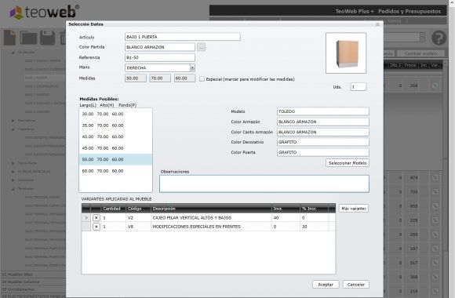The height and width of the screenshot is (298, 455).
Task: Click the Seleccionar Modelo button
Action: coord(348,163)
